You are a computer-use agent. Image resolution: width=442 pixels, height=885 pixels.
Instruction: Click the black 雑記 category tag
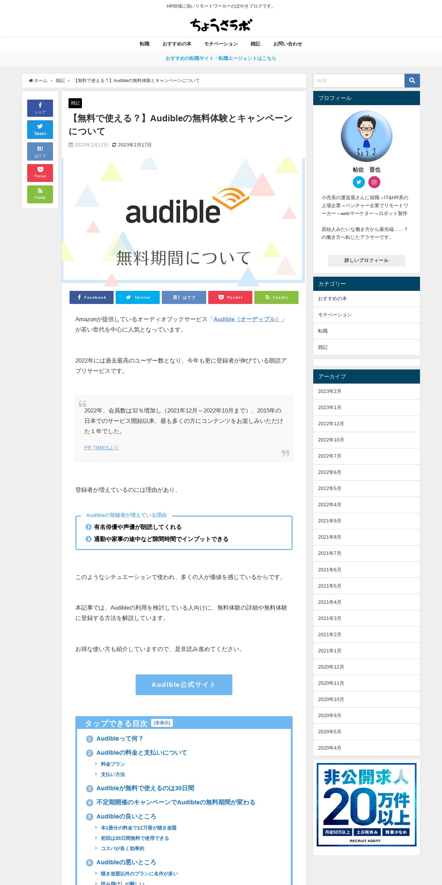(75, 103)
